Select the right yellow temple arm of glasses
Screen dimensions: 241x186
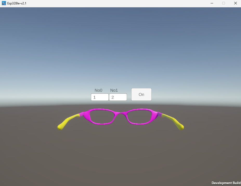coord(174,121)
